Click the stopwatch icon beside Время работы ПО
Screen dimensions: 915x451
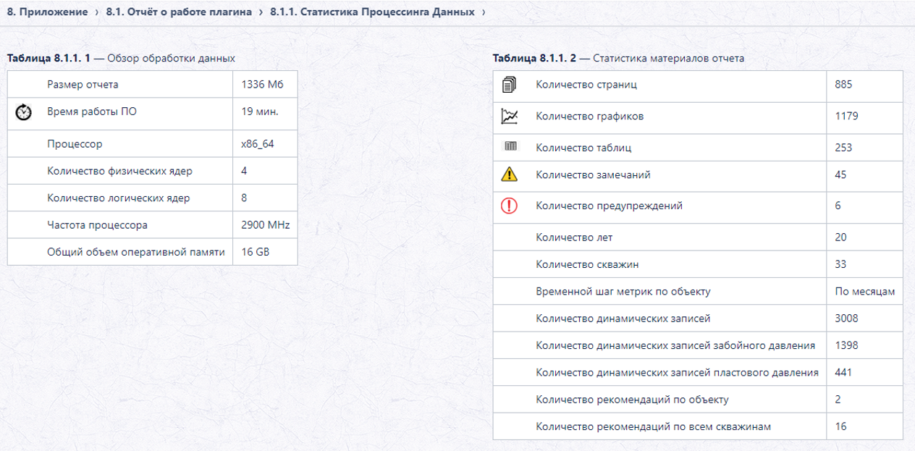(24, 112)
